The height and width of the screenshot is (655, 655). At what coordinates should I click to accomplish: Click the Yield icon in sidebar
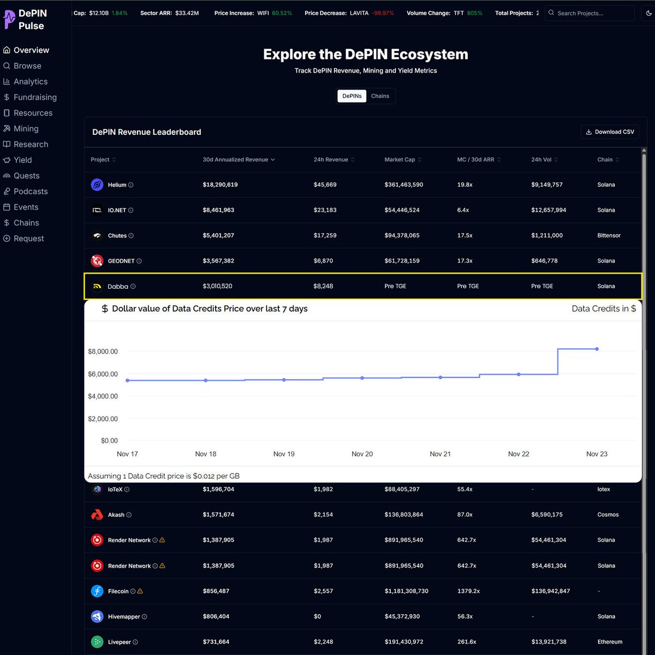(x=7, y=160)
